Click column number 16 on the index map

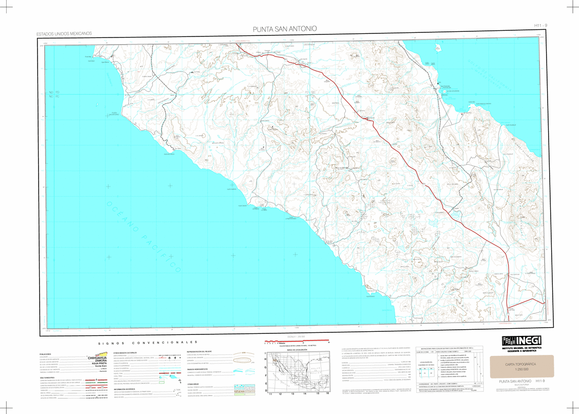pyautogui.click(x=327, y=394)
